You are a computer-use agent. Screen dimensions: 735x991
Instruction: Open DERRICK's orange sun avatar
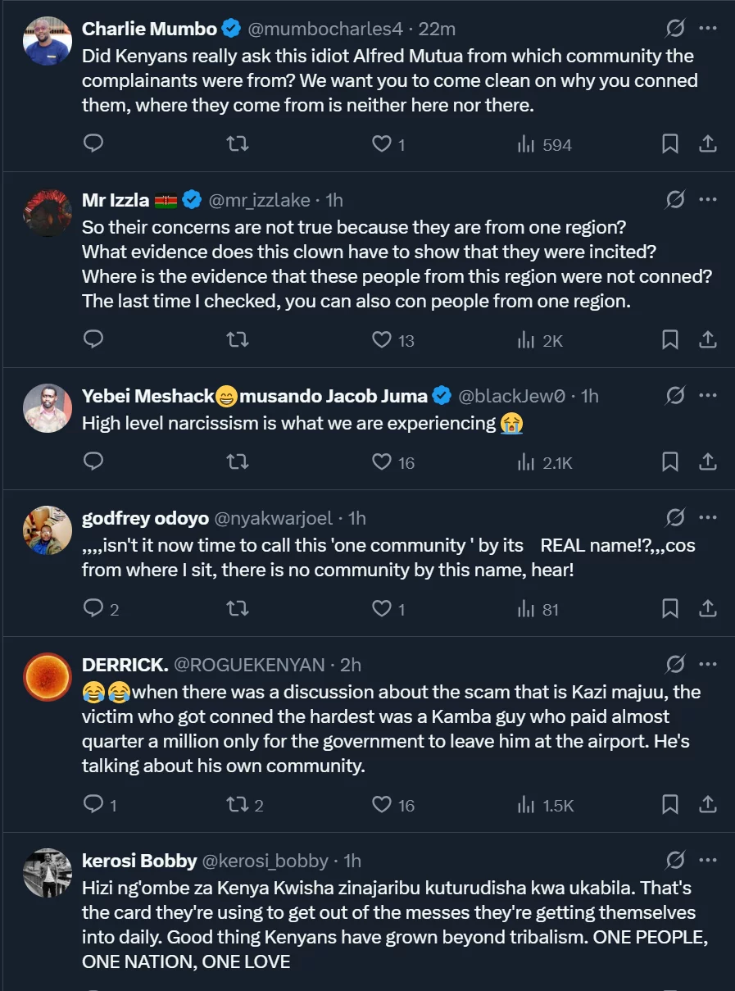point(48,676)
